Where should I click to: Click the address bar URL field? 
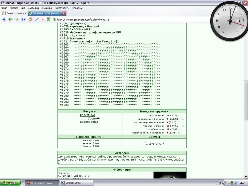[x=131, y=20]
